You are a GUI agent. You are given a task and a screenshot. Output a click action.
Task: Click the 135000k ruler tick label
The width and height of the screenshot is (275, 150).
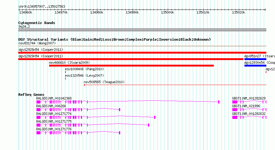pyautogui.click(x=167, y=12)
